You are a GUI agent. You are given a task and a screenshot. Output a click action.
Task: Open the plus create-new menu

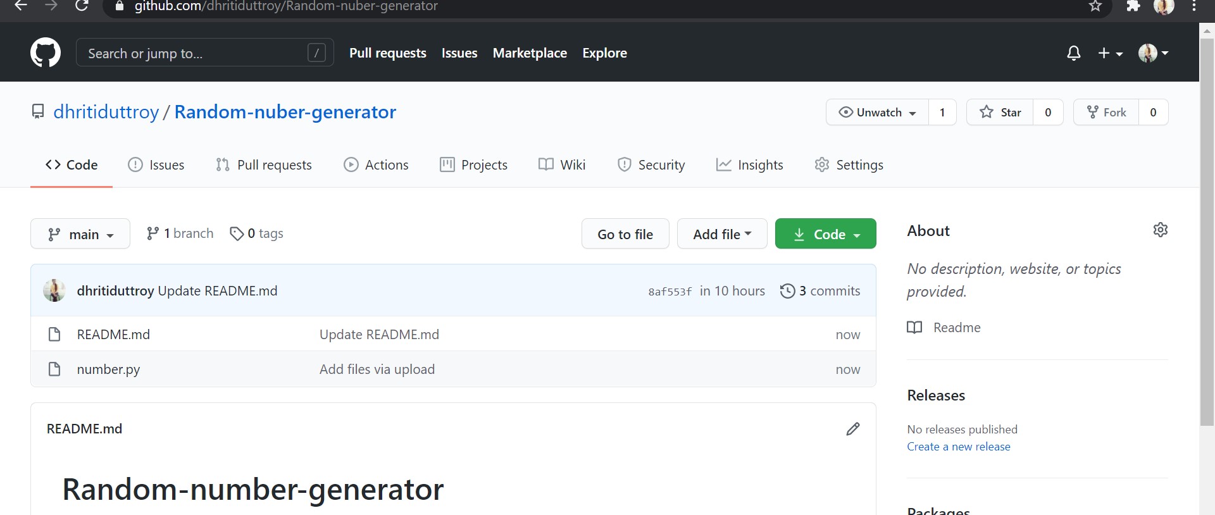[1111, 53]
